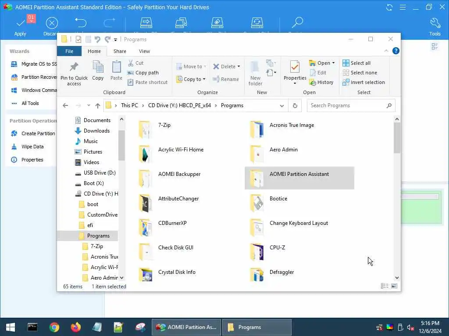Click Pin to Quick access
The image size is (449, 336).
pos(74,73)
